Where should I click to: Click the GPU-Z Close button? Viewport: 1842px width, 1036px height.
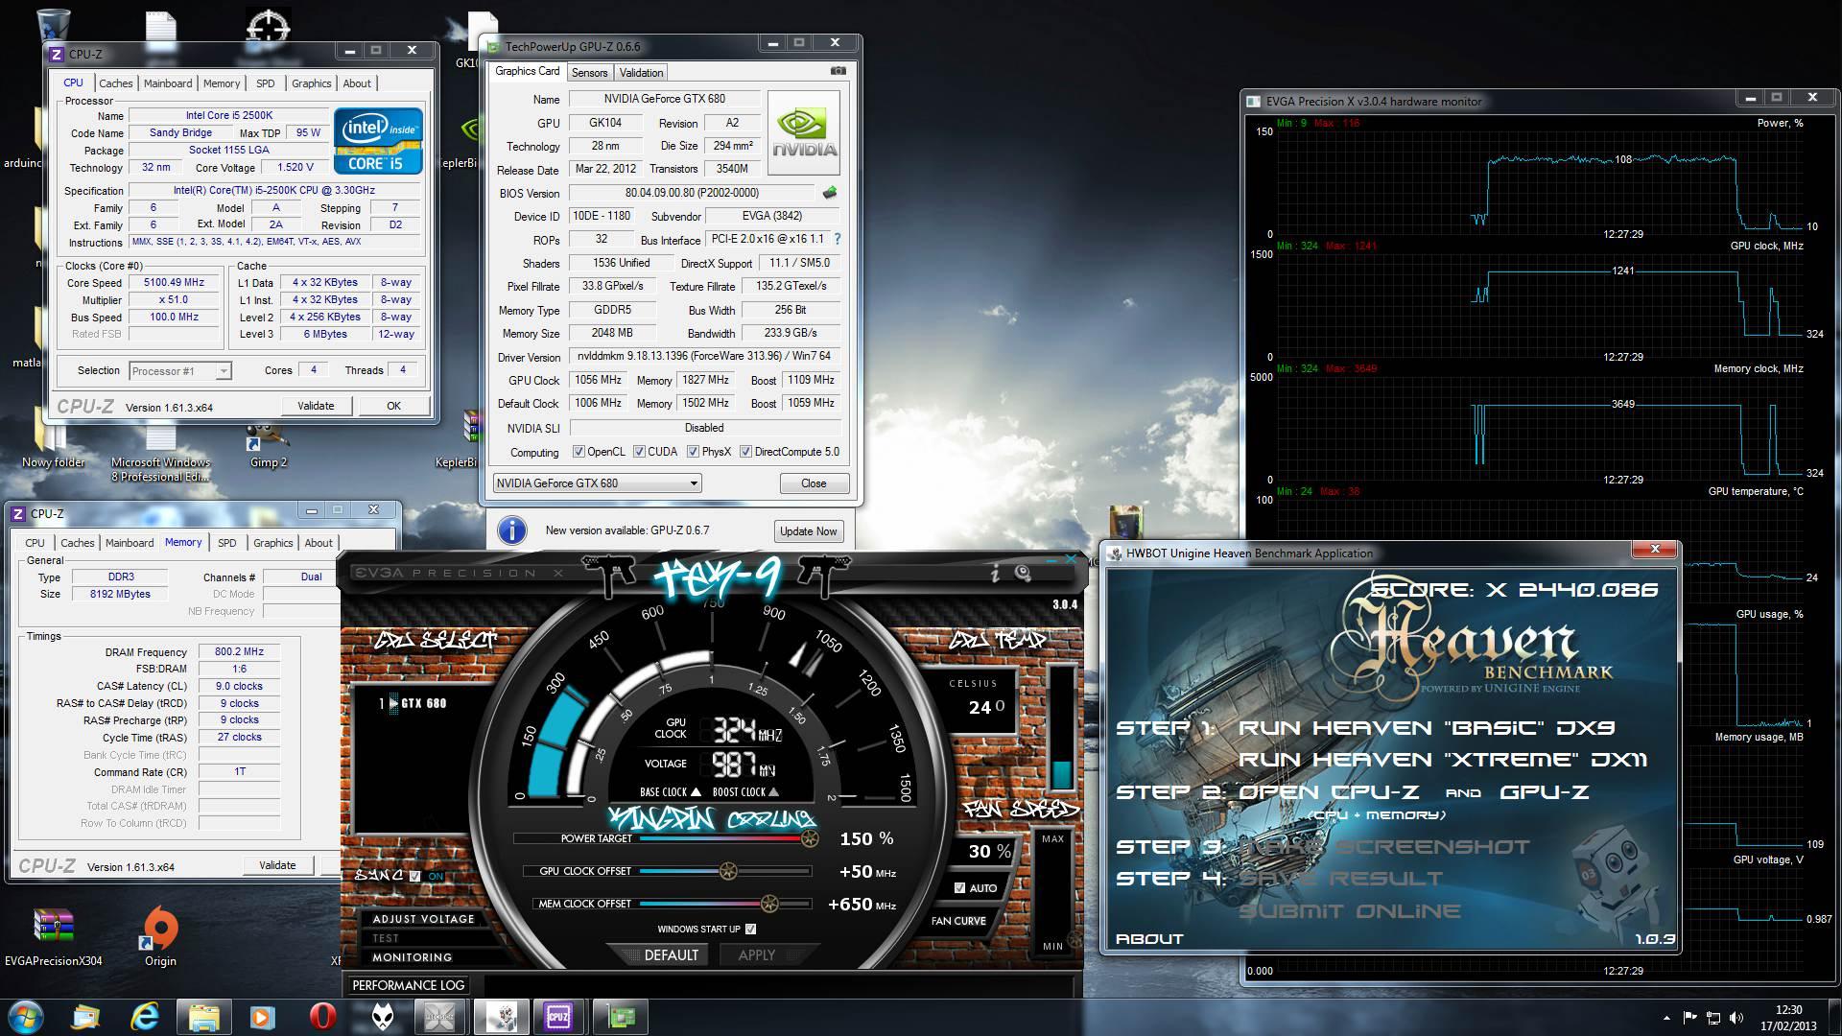click(x=814, y=483)
